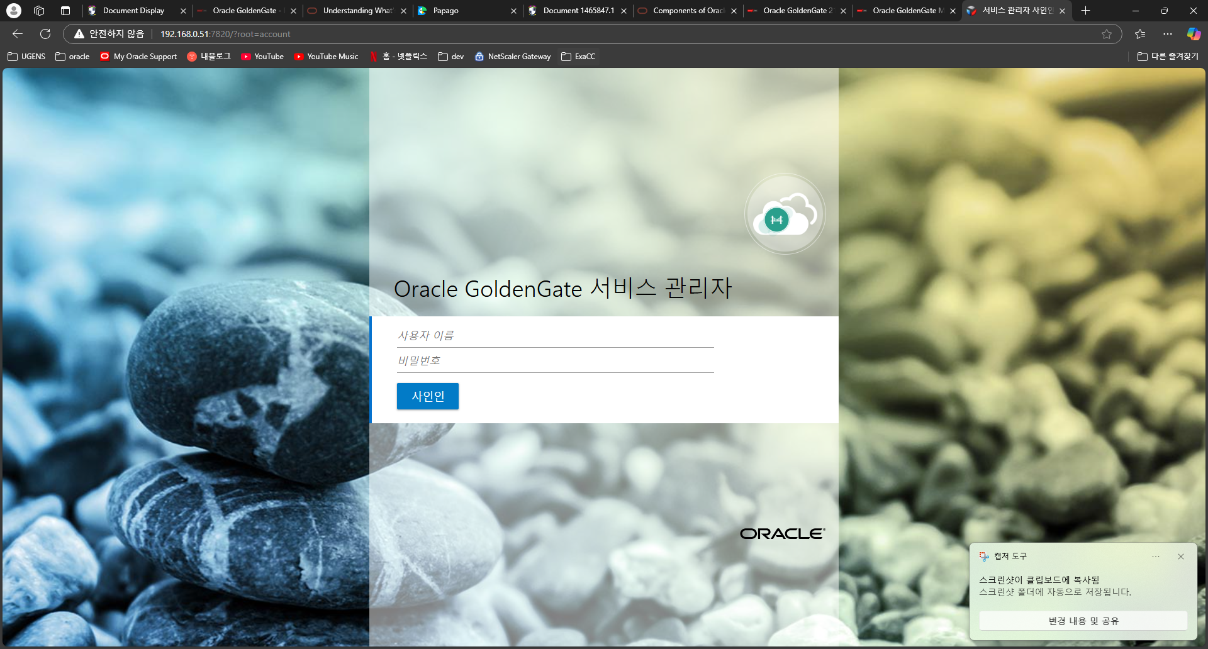Close the Components of Oracle tab
This screenshot has width=1208, height=649.
734,11
